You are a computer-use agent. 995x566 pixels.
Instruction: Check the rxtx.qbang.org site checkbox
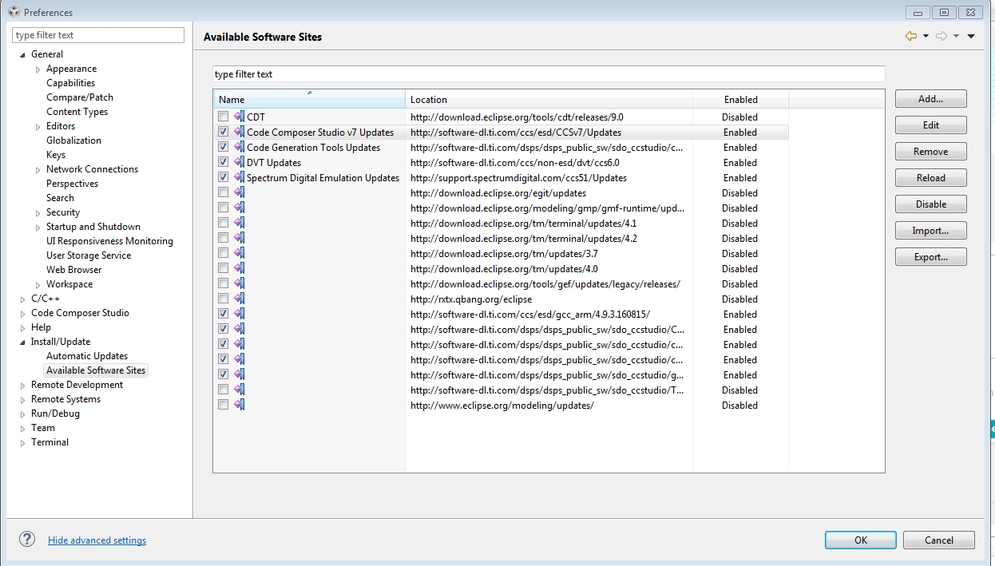coord(223,299)
